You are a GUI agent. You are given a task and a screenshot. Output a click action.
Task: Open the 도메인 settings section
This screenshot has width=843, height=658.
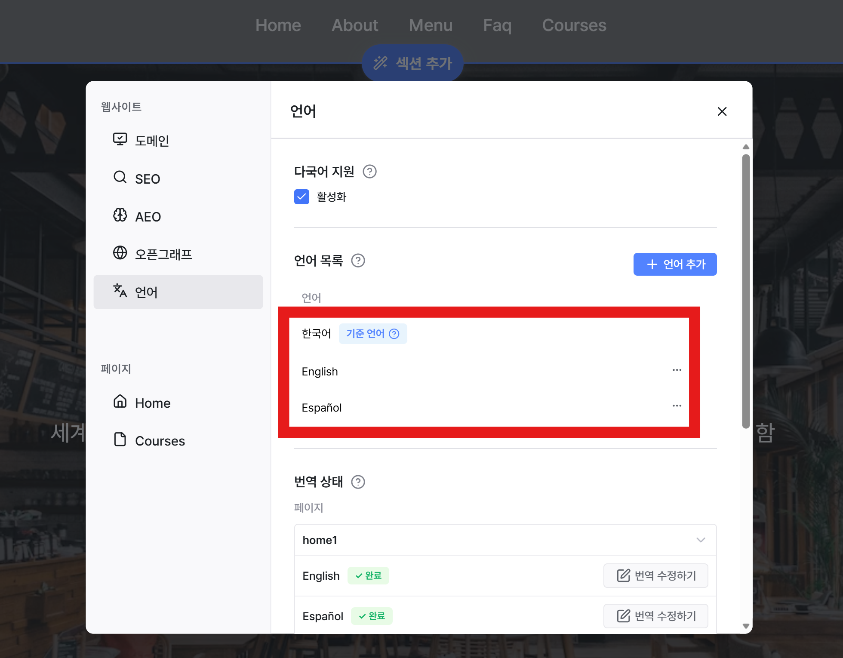[x=178, y=140]
